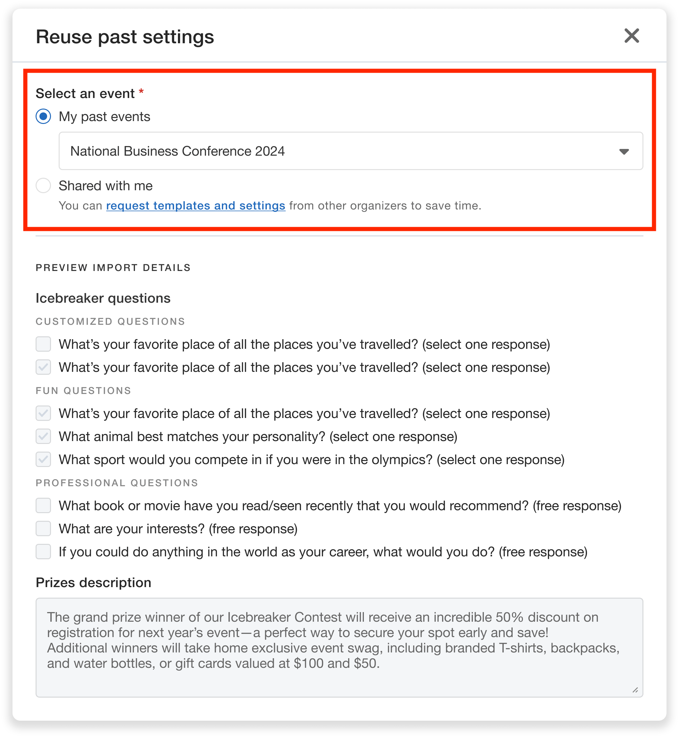Screen dimensions: 679x737
Task: Check the dream career question checkbox
Action: click(43, 552)
